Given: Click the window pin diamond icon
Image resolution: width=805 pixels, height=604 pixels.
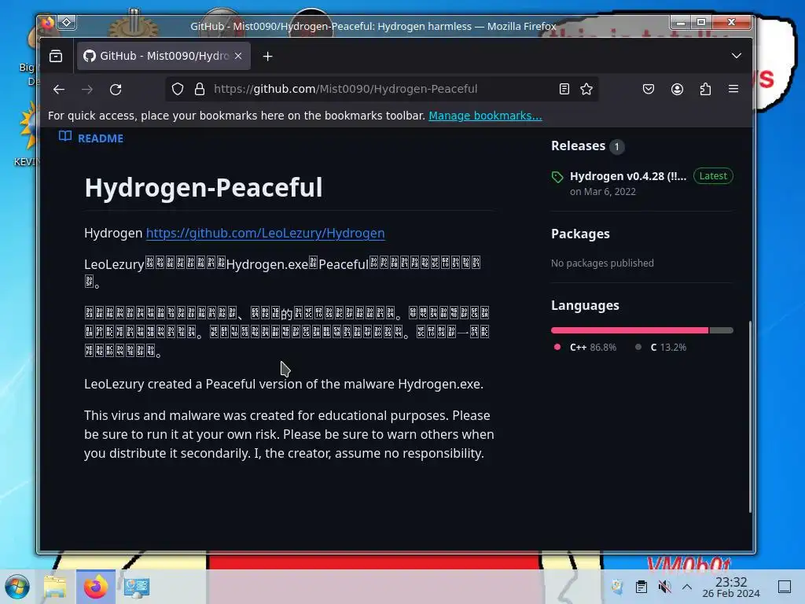Looking at the screenshot, I should (x=67, y=22).
